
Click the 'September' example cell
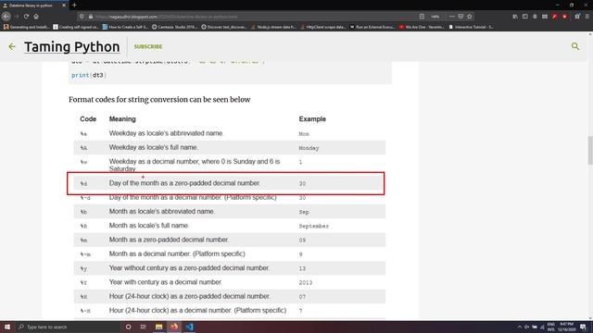pos(313,226)
